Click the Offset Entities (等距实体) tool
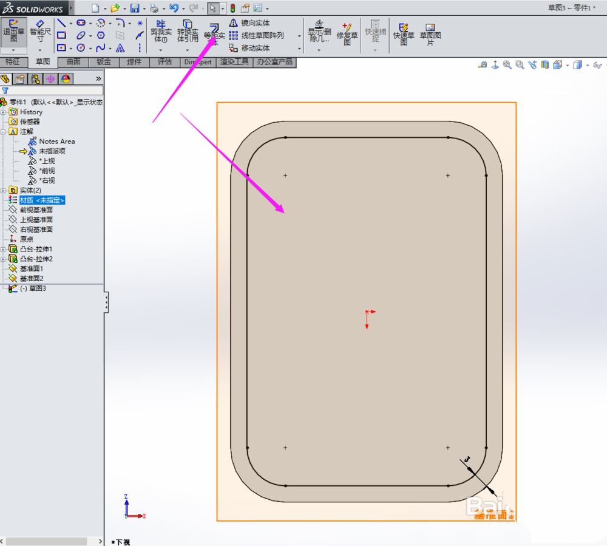Viewport: 607px width, 546px height. tap(214, 33)
